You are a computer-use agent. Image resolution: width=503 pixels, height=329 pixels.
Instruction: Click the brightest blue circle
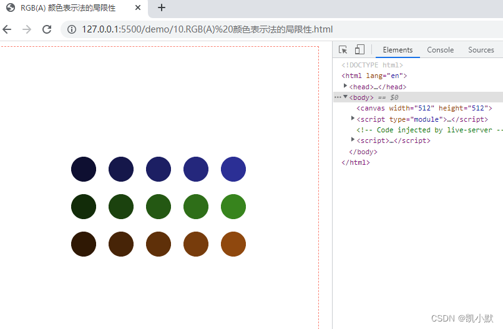(233, 169)
